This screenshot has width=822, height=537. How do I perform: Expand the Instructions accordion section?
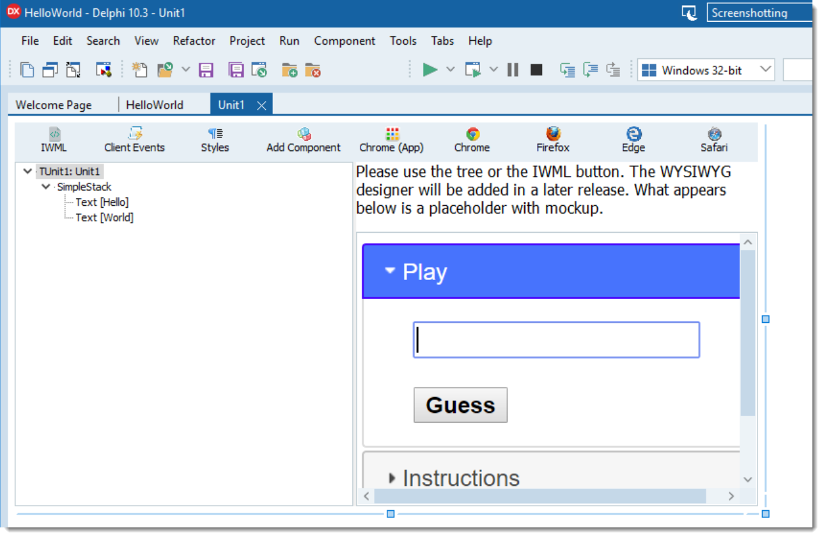click(x=392, y=478)
